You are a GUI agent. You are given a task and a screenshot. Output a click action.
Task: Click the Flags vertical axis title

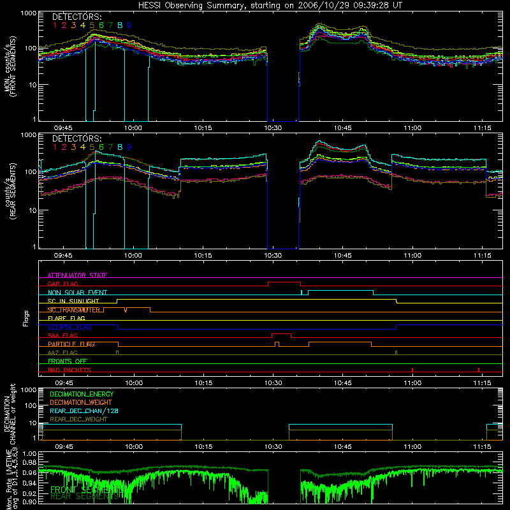(x=26, y=318)
